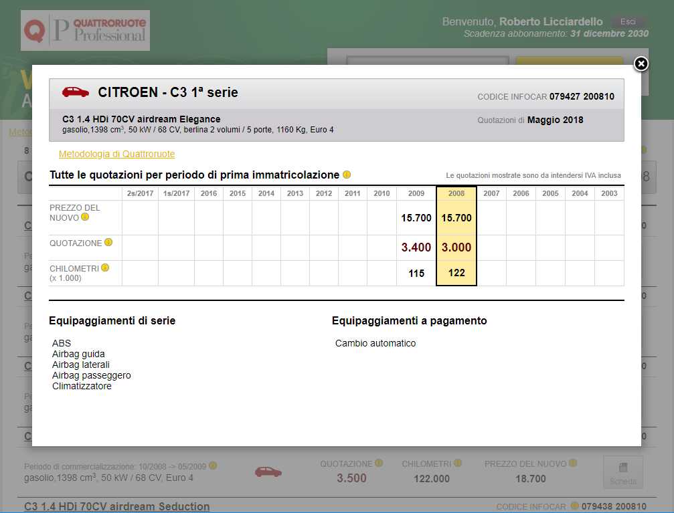The height and width of the screenshot is (513, 674).
Task: Click info icon after 'Periodo di commercializzazione' text
Action: [x=213, y=466]
